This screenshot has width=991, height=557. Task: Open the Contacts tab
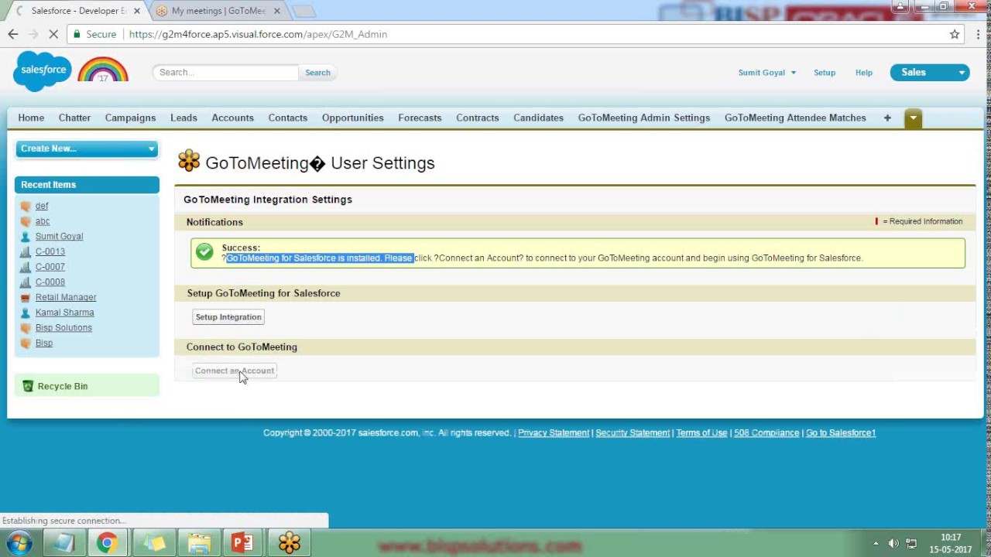pos(287,118)
